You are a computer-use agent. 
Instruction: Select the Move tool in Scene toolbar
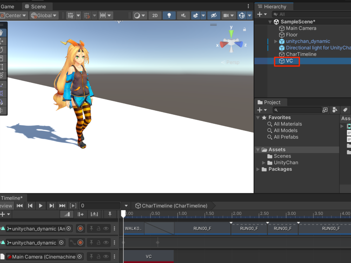[2, 41]
